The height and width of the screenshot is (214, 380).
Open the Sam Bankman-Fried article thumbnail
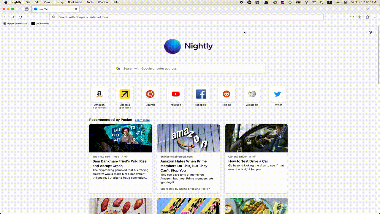(121, 138)
